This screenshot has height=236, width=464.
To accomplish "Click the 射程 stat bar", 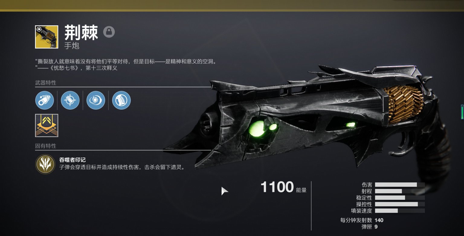I will (x=400, y=191).
